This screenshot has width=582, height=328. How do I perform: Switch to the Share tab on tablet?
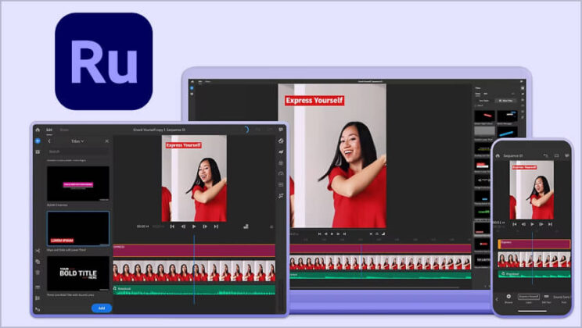[x=64, y=130]
